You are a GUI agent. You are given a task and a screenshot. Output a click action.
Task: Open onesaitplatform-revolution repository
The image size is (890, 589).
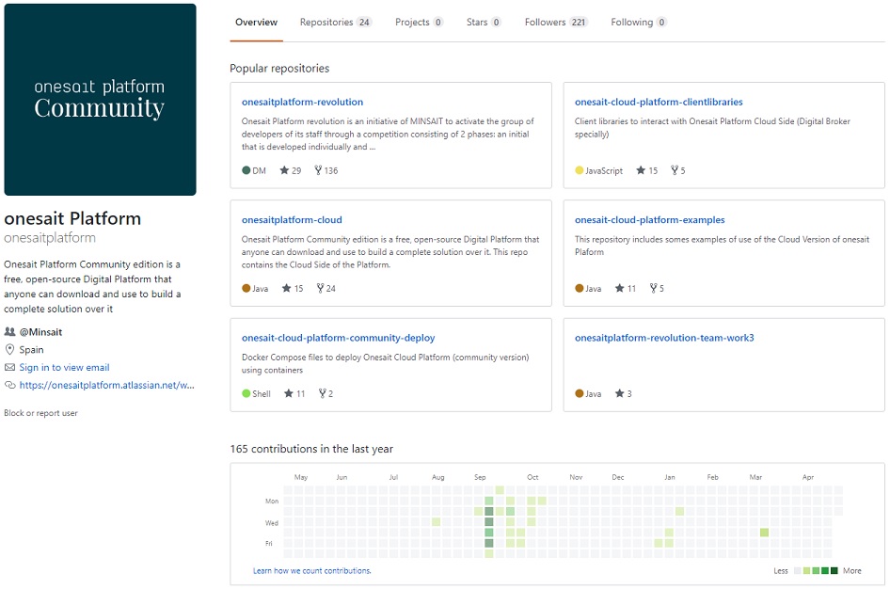pos(302,103)
